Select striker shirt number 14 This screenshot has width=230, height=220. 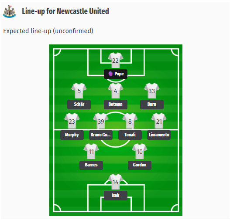116,182
